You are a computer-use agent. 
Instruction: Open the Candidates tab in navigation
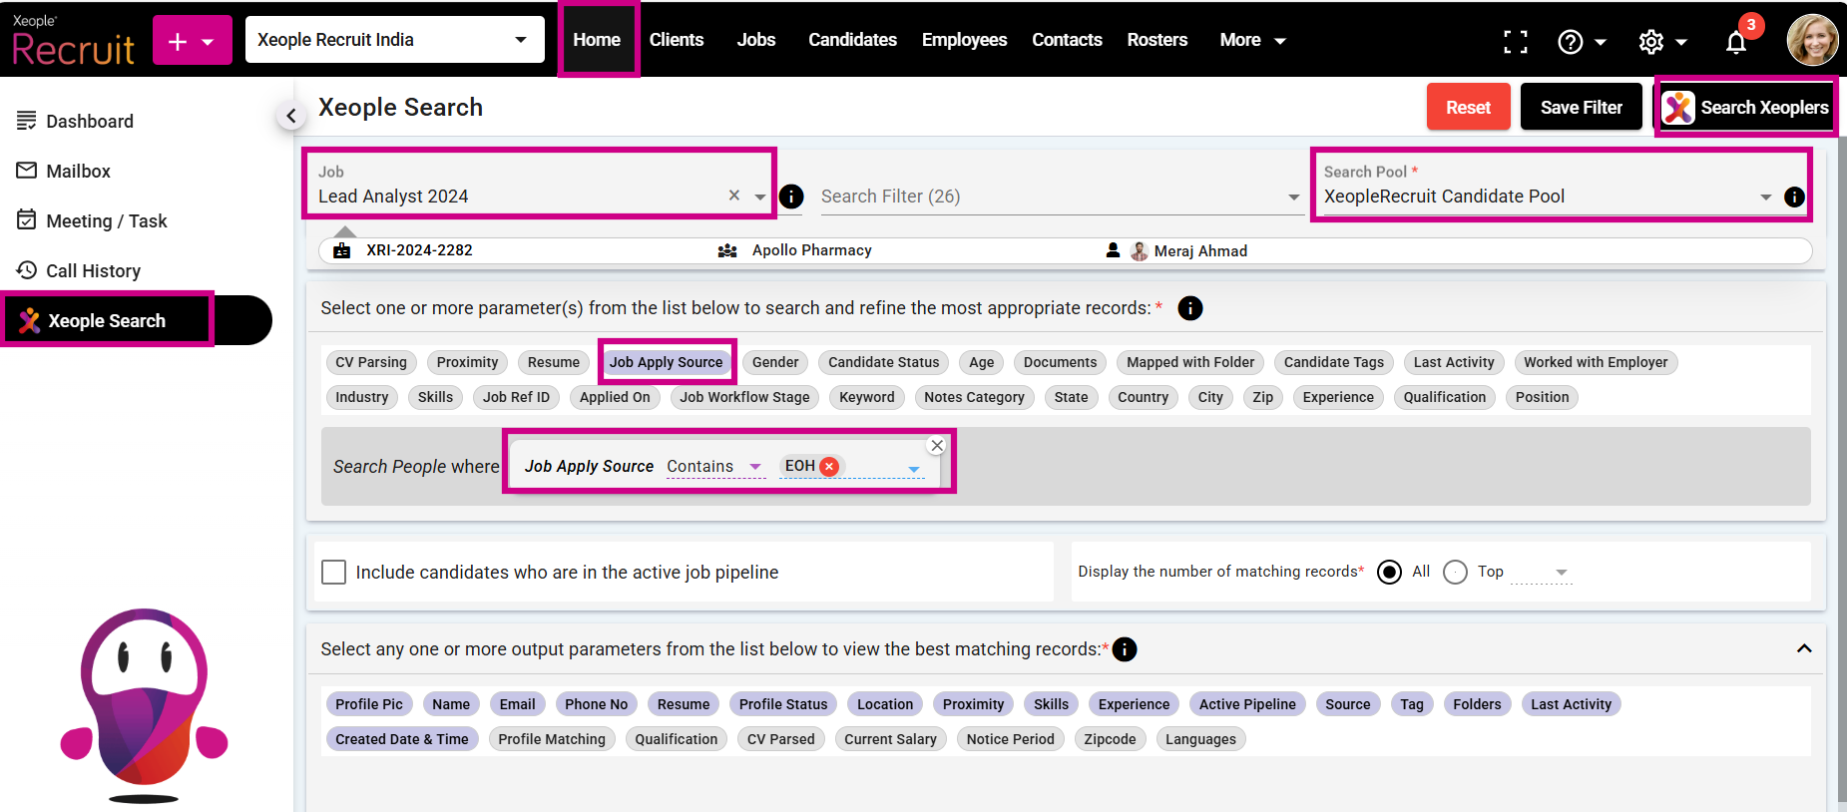tap(851, 40)
